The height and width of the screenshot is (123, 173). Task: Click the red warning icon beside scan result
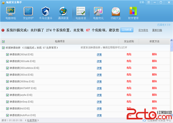3,30
